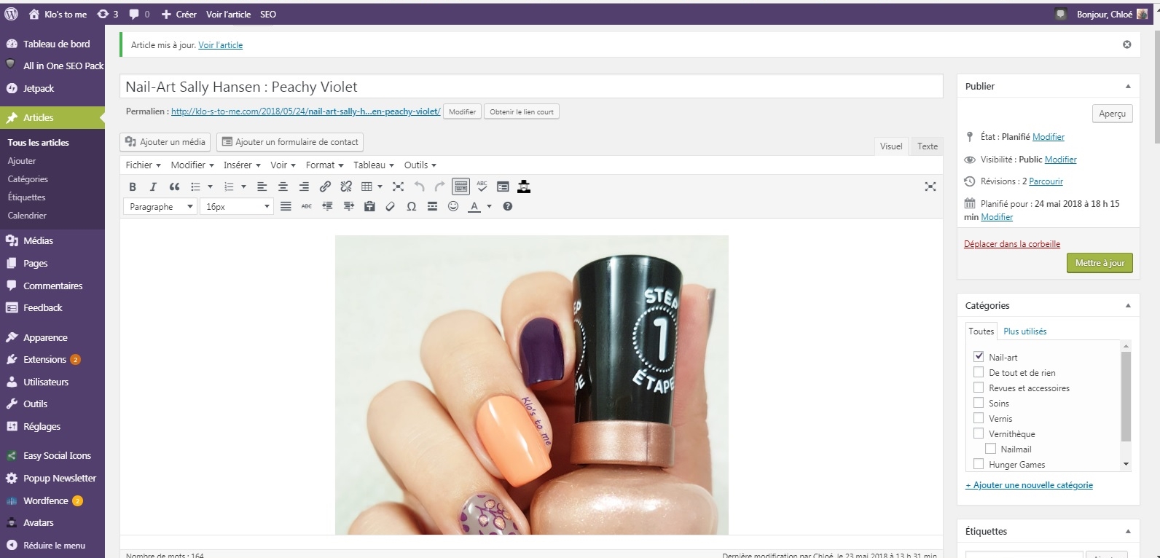1160x558 pixels.
Task: Toggle distraction-free writing mode at editor right
Action: 930,187
